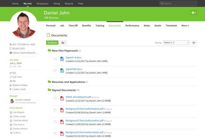This screenshot has width=205, height=138.
Task: Click the Signed I-9.docx document icon
Action: 62,59
